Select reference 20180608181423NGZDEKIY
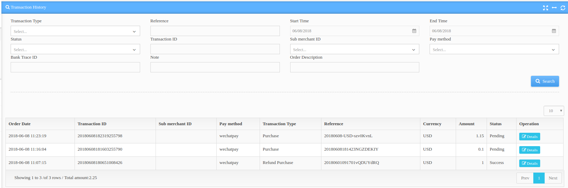568x188 pixels. point(351,149)
